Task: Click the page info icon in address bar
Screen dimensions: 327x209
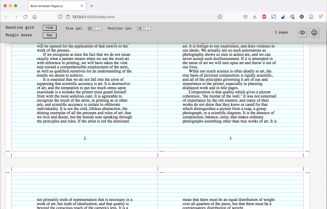Action: (67, 17)
